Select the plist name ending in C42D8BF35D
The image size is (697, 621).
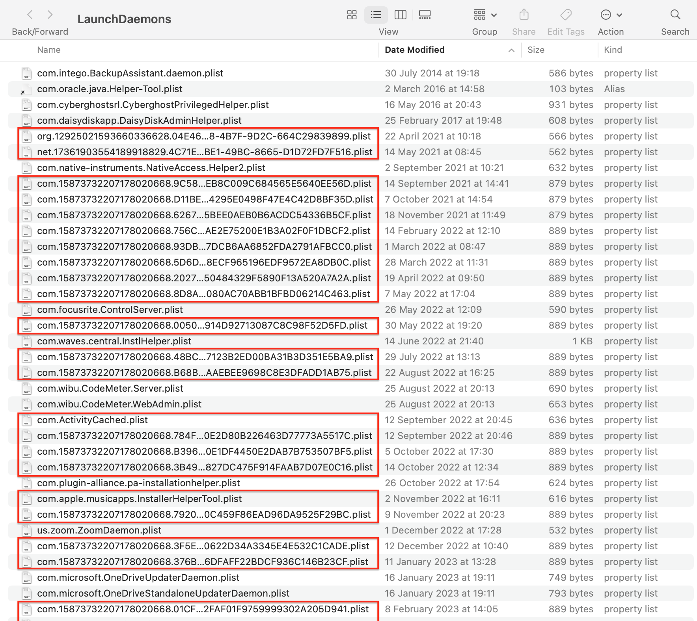point(205,199)
